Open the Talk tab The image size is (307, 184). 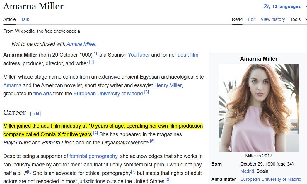point(25,19)
